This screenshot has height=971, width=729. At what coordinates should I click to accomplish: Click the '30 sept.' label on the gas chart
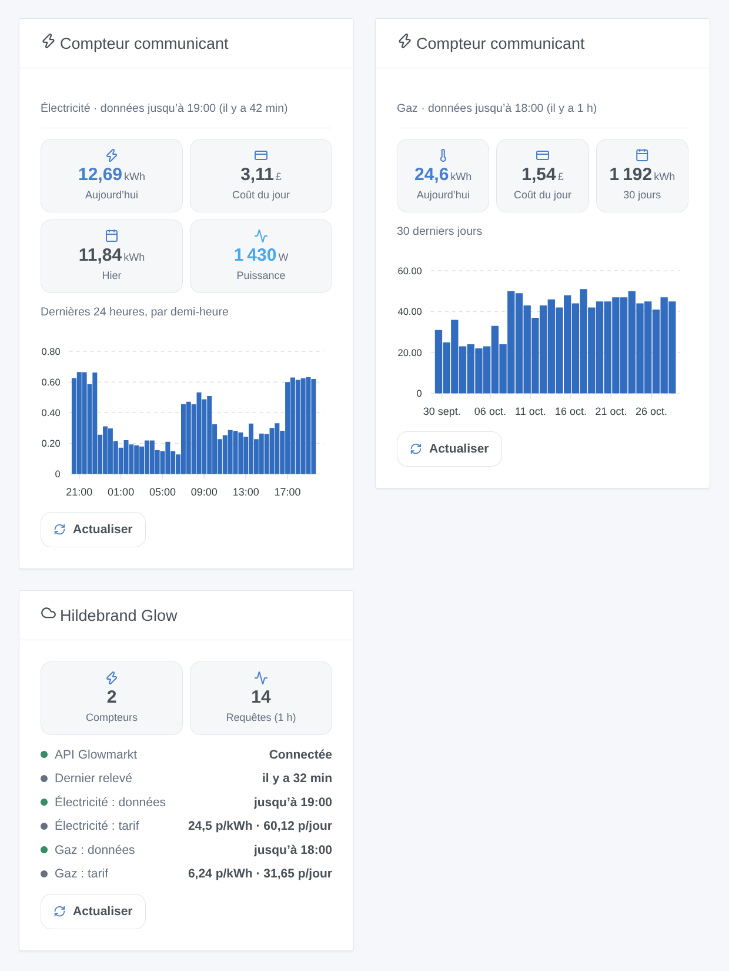point(442,411)
